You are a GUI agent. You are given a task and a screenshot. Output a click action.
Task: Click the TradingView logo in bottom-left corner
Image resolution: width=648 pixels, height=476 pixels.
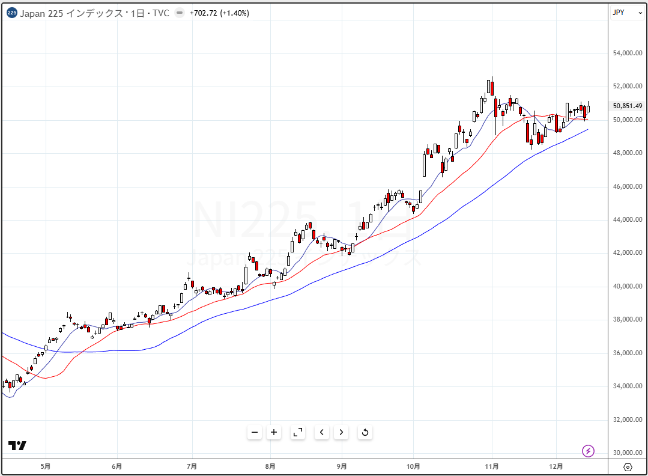[x=17, y=445]
